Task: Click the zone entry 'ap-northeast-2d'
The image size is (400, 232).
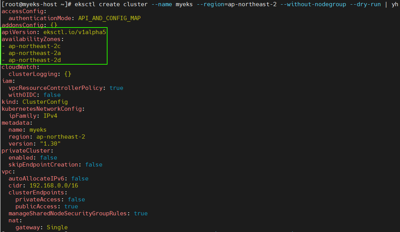Action: pyautogui.click(x=34, y=60)
